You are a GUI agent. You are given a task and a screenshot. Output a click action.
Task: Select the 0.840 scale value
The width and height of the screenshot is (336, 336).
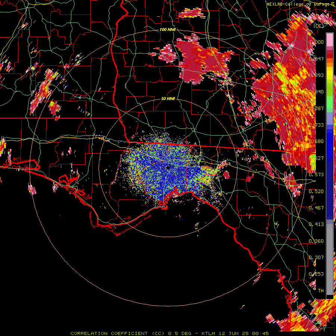tap(316, 91)
